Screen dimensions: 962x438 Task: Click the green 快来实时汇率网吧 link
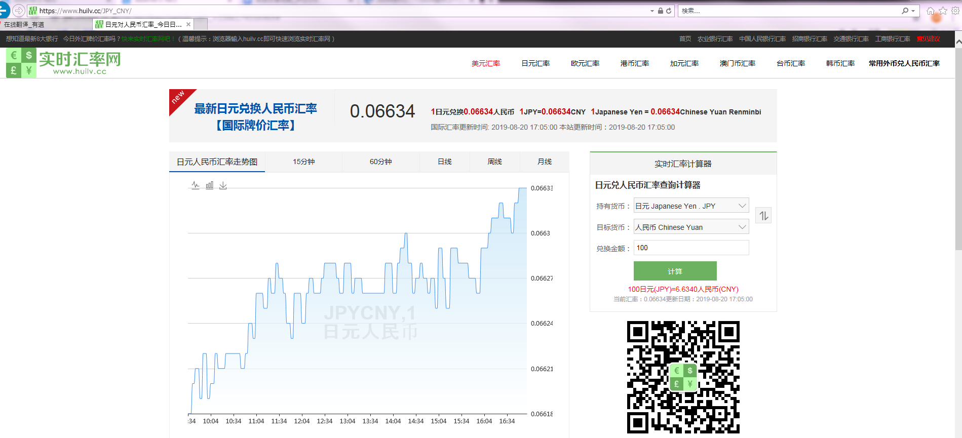[147, 39]
